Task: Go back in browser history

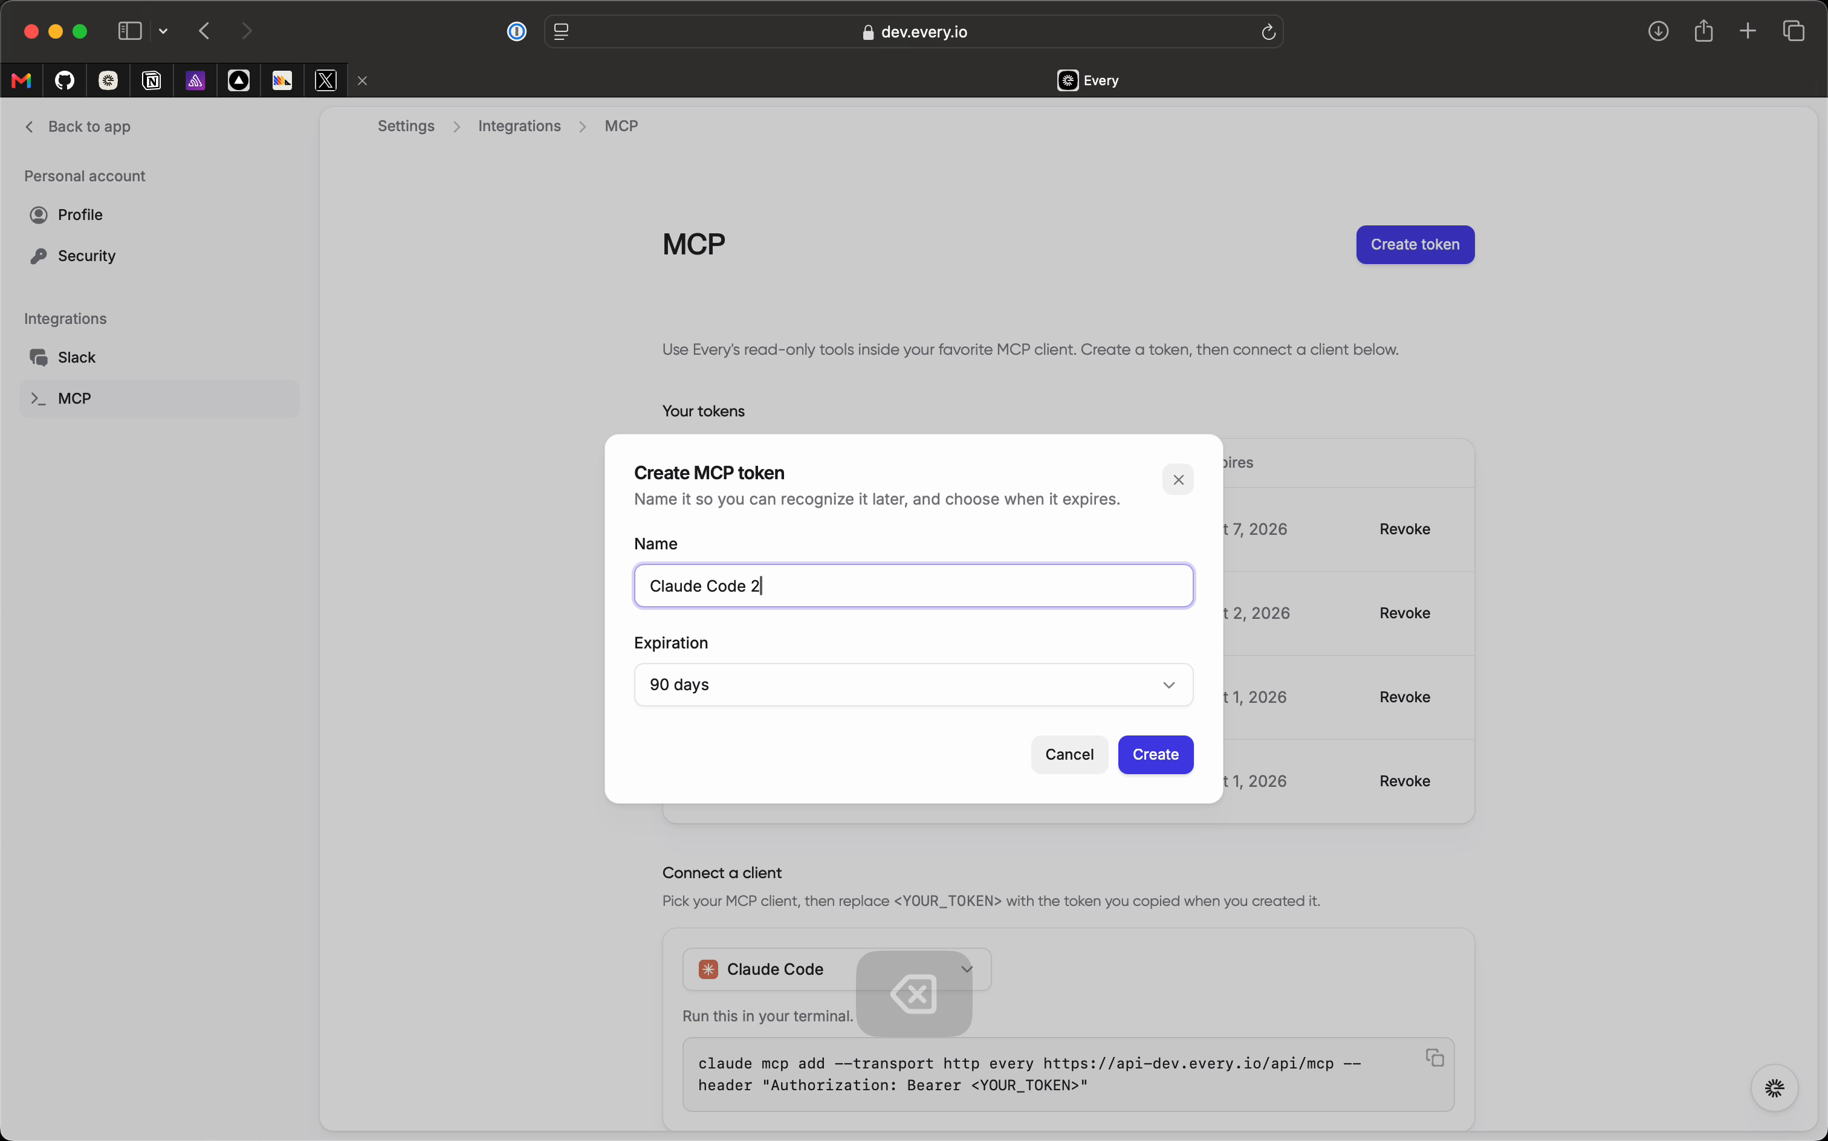Action: [x=204, y=31]
